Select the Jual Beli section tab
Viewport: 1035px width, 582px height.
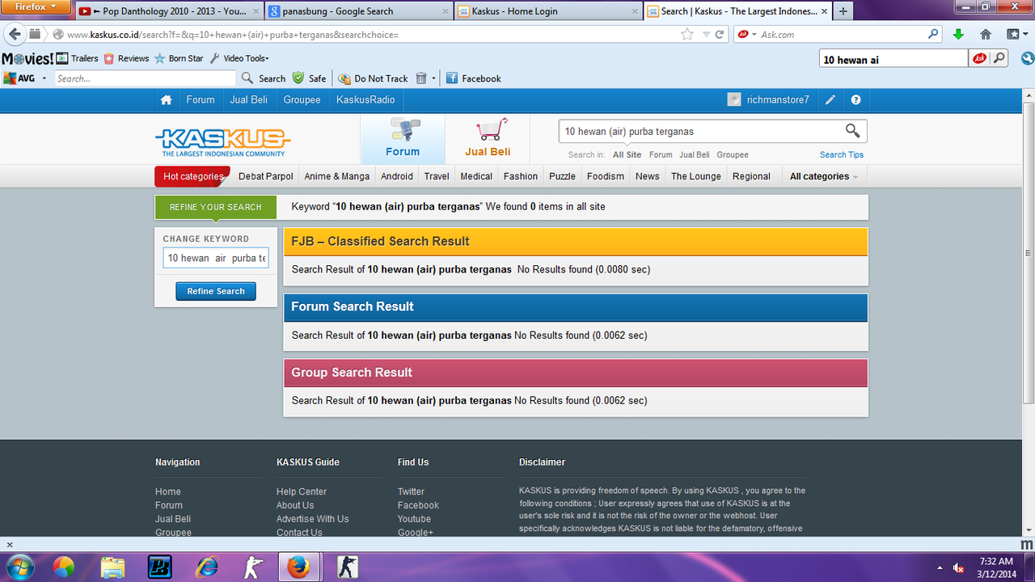coord(488,139)
